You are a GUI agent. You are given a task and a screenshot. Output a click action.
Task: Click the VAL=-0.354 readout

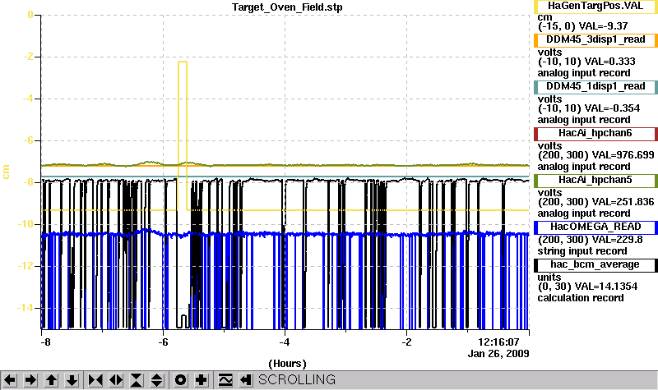coord(612,108)
